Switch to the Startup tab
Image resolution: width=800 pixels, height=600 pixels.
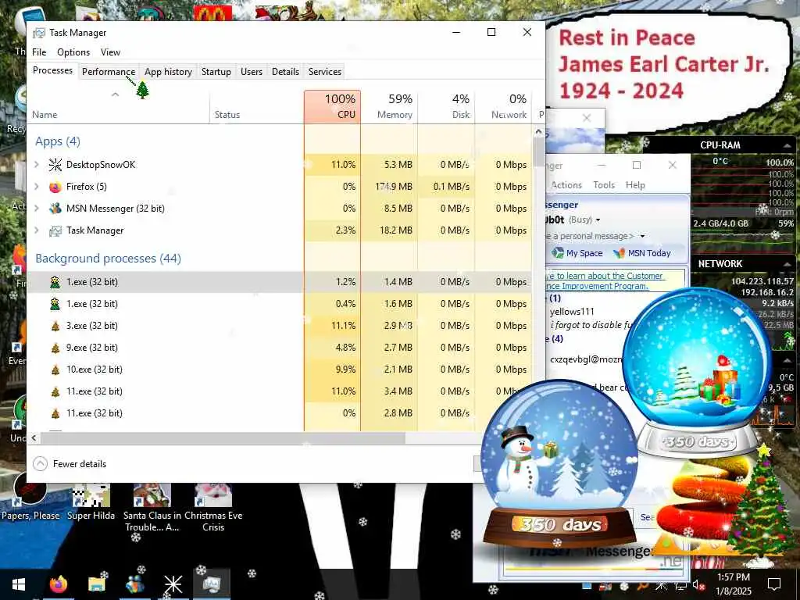pyautogui.click(x=216, y=71)
